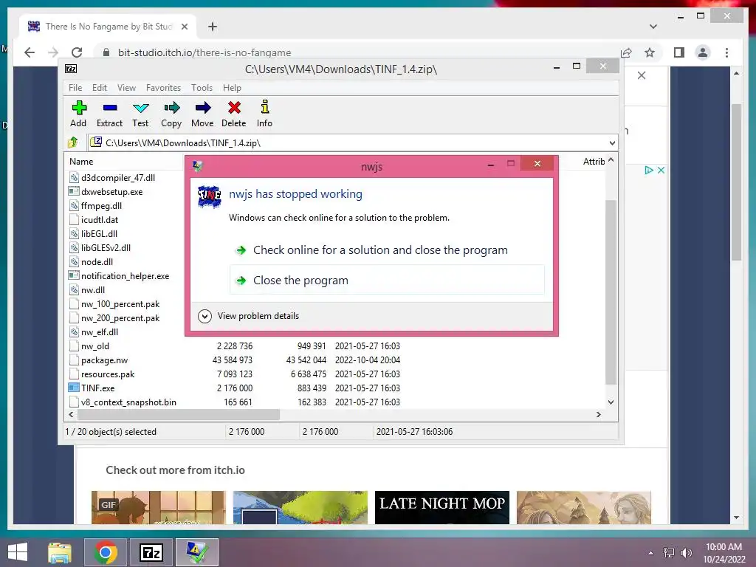The image size is (756, 567).
Task: Open Chrome three-dot menu
Action: tap(727, 52)
